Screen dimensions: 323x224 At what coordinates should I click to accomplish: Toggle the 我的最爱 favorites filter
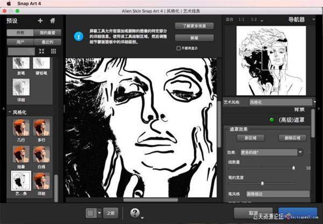[x=47, y=33]
